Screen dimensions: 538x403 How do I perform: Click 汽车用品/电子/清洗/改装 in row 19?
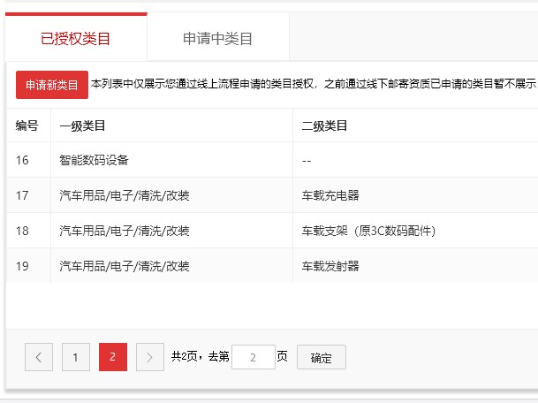click(125, 266)
